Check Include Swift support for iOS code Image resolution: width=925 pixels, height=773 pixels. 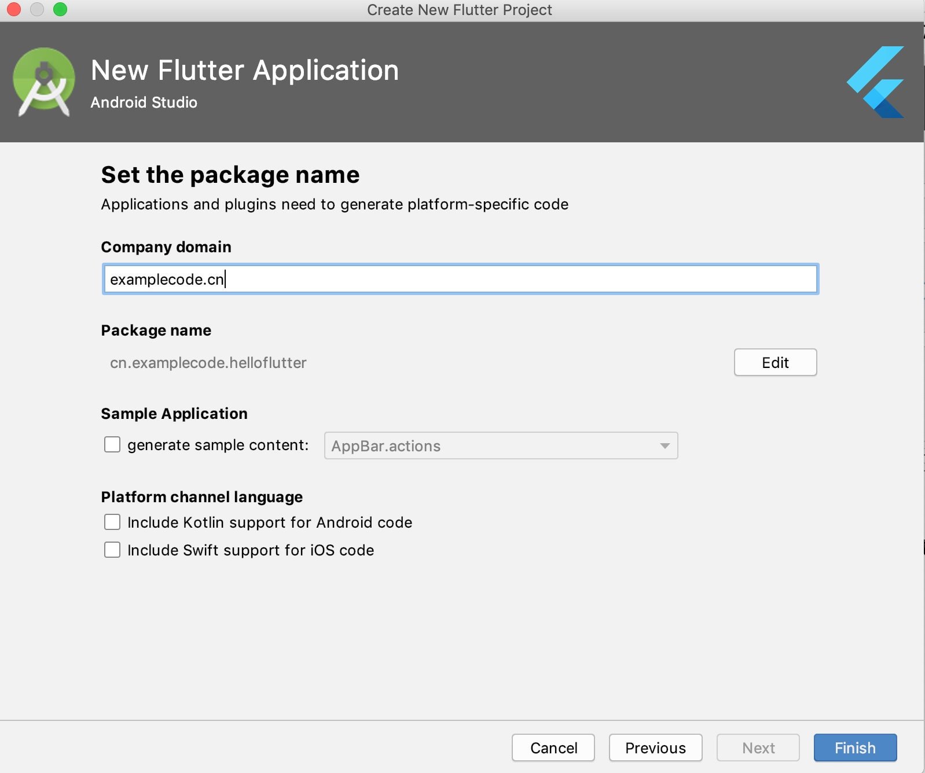(x=112, y=550)
